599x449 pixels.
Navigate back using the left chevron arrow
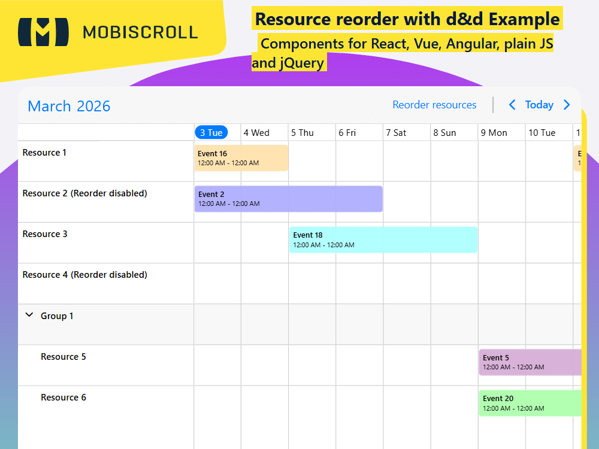(512, 105)
